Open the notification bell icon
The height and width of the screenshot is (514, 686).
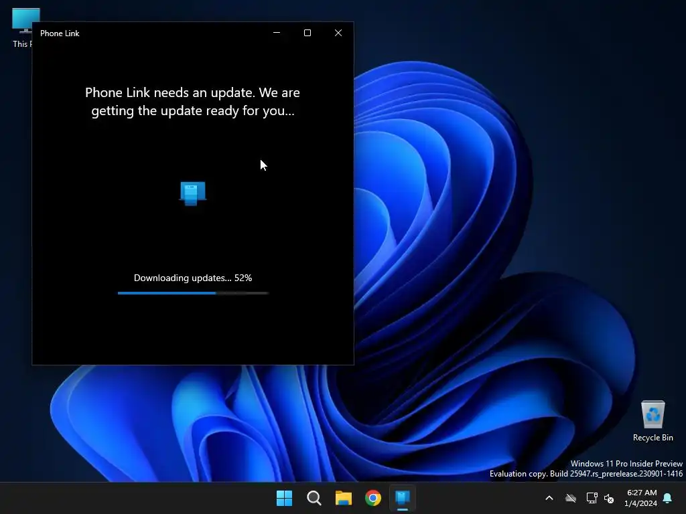click(x=668, y=498)
